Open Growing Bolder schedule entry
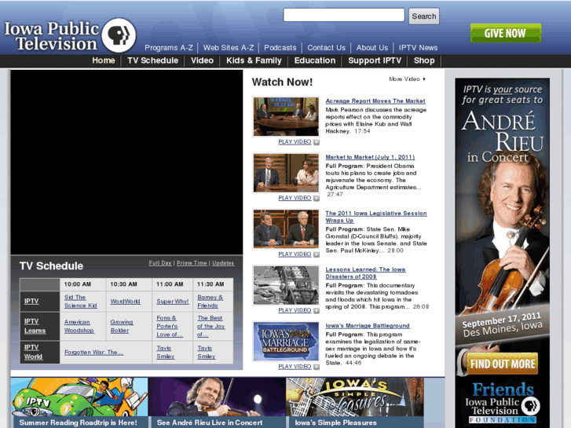Viewport: 571px width, 428px height. 122,326
